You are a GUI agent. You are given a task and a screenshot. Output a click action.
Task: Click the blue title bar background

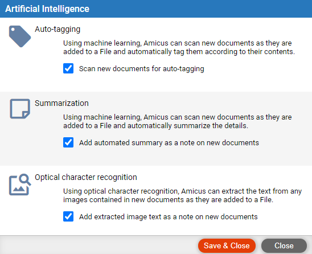coord(199,9)
